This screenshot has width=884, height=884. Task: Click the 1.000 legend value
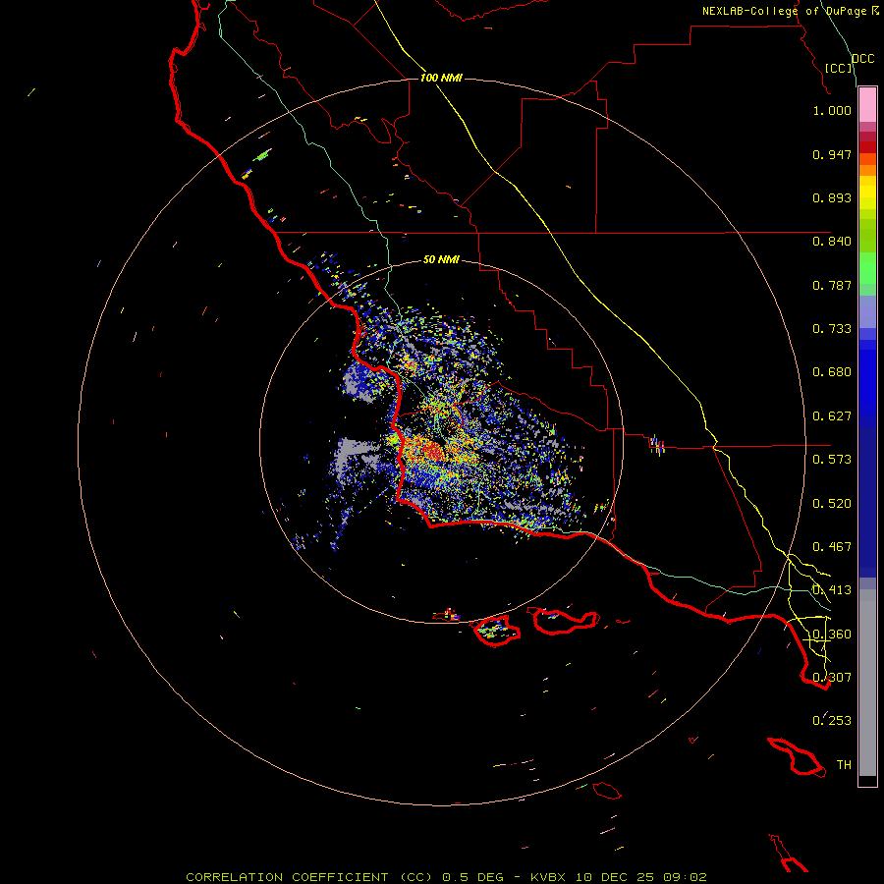pos(832,110)
